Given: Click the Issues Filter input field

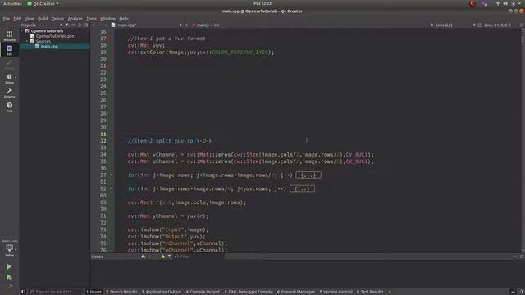Looking at the screenshot, I should (x=199, y=256).
